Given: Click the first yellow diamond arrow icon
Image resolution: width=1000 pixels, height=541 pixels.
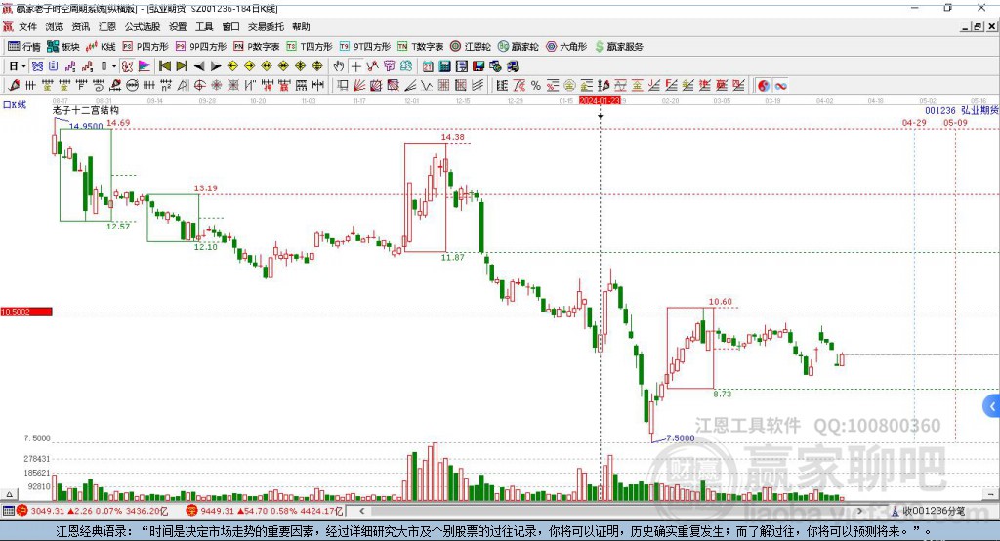Looking at the screenshot, I should tap(232, 66).
